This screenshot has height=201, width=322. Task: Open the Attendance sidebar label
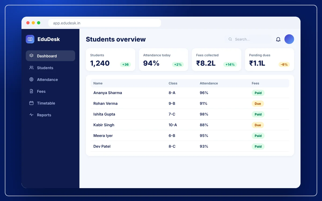(x=47, y=80)
